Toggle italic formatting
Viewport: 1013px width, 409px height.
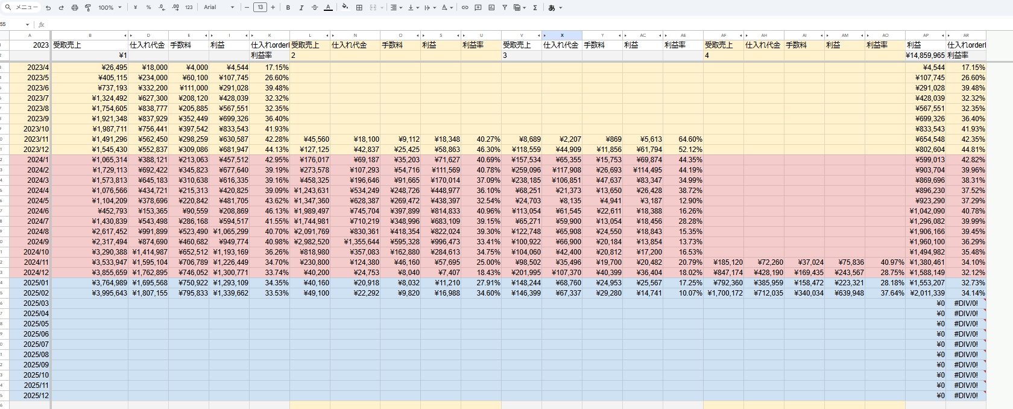click(x=301, y=7)
